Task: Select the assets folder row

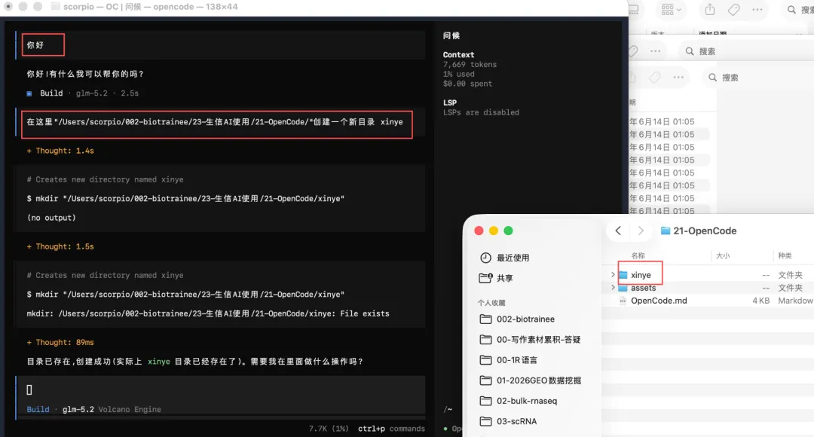Action: pos(708,288)
